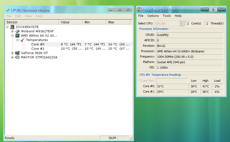Image resolution: width=230 pixels, height=142 pixels.
Task: Click the Platform field Socket AM2
Action: click(x=189, y=62)
